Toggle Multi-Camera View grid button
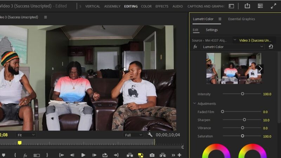Screen dimensions: 281x158 [x=37, y=155]
